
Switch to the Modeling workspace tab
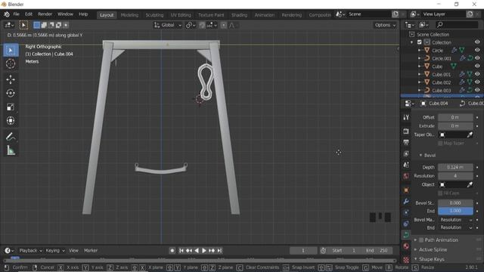[129, 15]
